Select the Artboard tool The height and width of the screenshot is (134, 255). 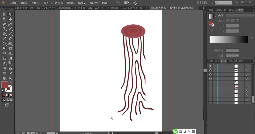click(4, 73)
